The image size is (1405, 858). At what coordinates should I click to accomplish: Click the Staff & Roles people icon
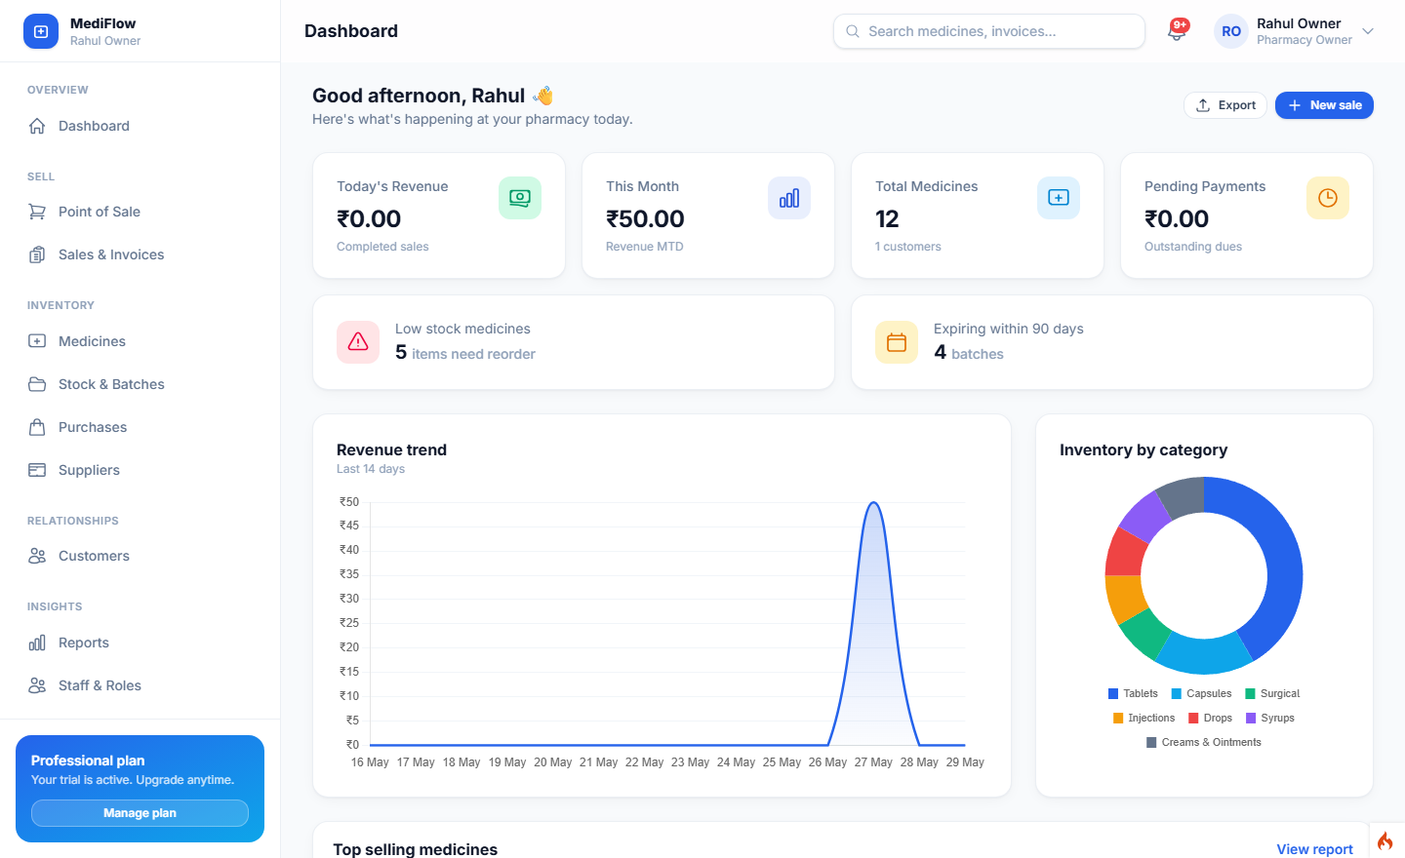point(37,685)
